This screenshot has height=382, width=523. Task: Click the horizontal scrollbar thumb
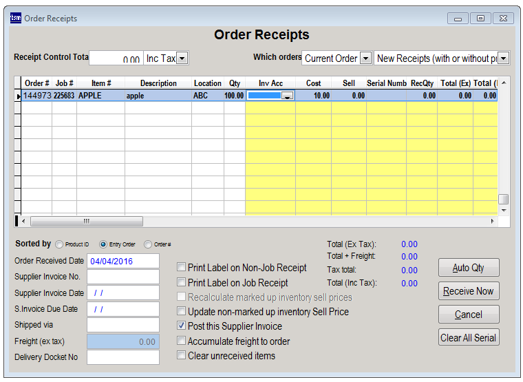86,222
